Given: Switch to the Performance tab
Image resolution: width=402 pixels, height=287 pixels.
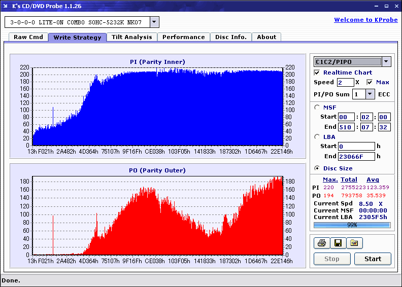Looking at the screenshot, I should 184,37.
